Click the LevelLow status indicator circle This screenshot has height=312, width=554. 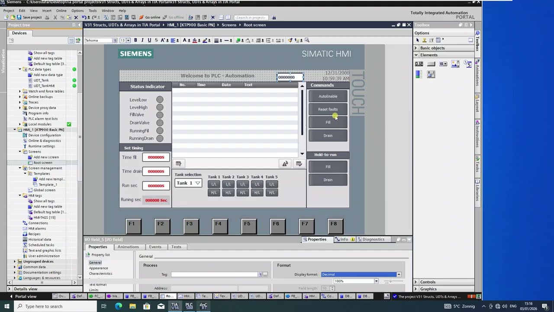(x=160, y=100)
